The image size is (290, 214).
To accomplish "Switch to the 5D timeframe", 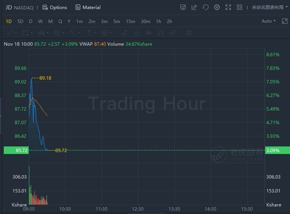I will 20,22.
